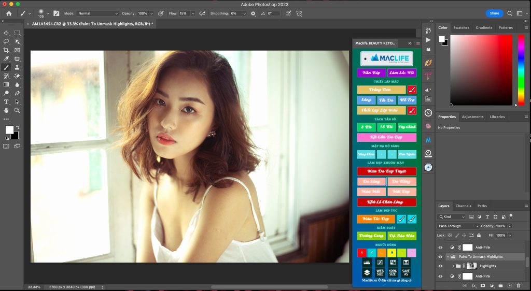Hide the Paint To Unmask Highlights group
Image resolution: width=531 pixels, height=291 pixels.
[440, 256]
